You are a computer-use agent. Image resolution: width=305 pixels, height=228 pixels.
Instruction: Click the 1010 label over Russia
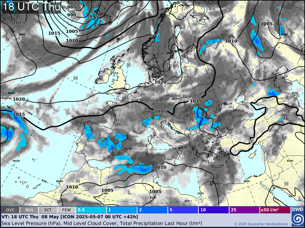(231, 41)
